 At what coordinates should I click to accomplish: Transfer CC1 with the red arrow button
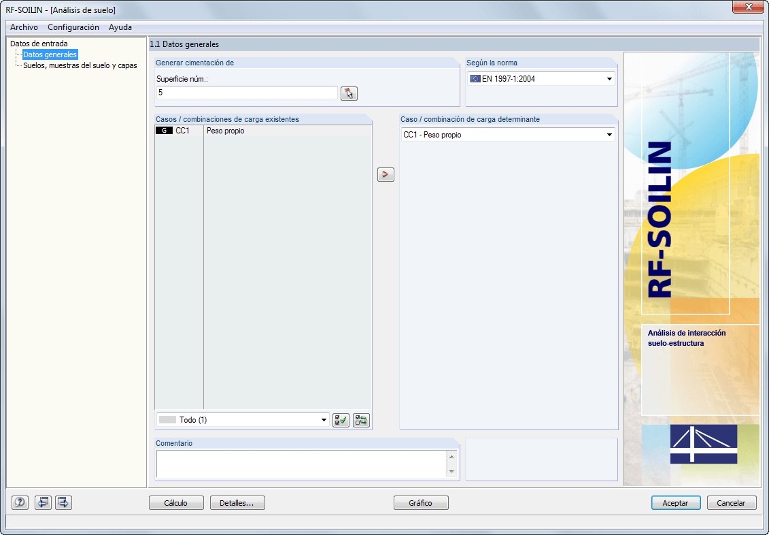pos(385,174)
